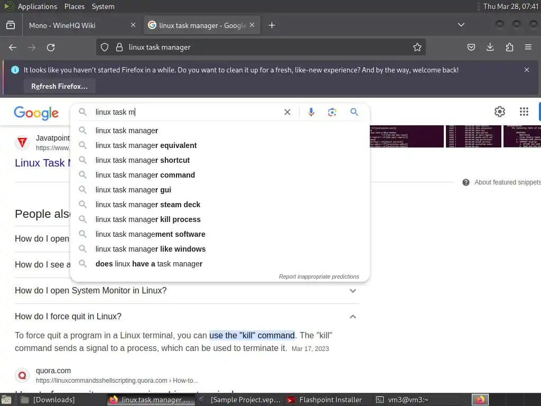Open the Google apps grid
This screenshot has width=541, height=406.
click(x=524, y=112)
